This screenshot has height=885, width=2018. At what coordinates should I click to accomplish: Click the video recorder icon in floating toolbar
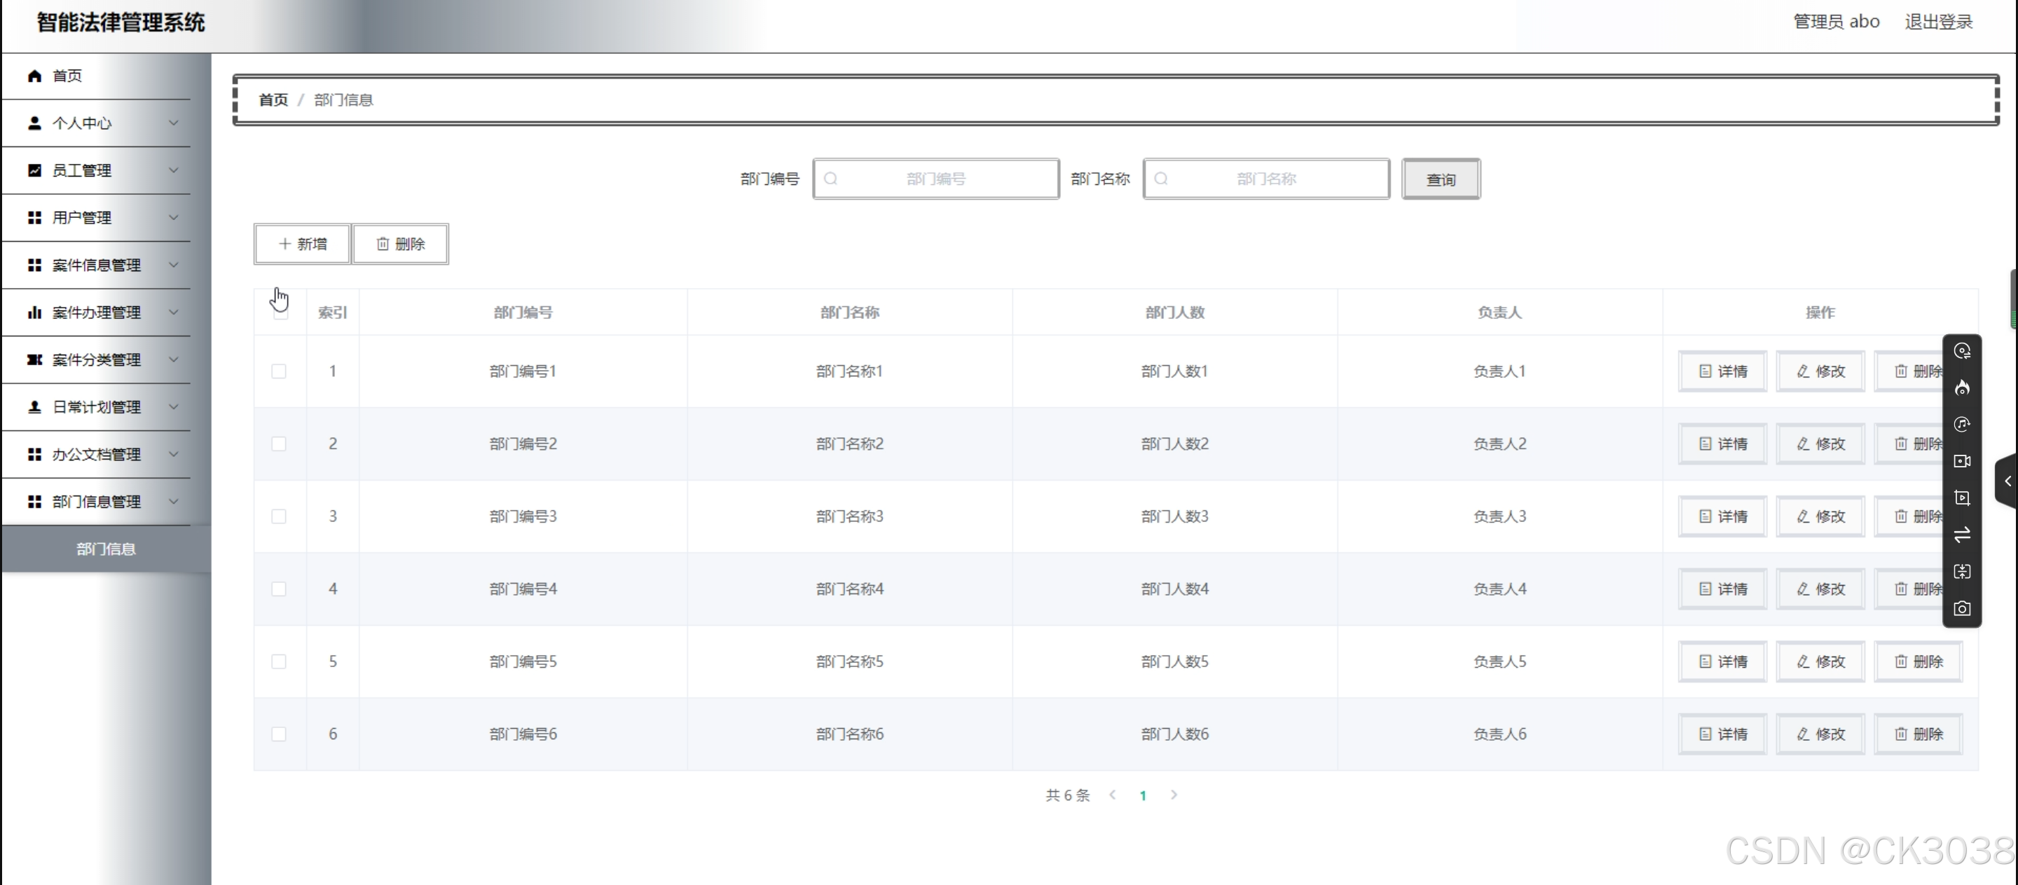coord(1962,461)
